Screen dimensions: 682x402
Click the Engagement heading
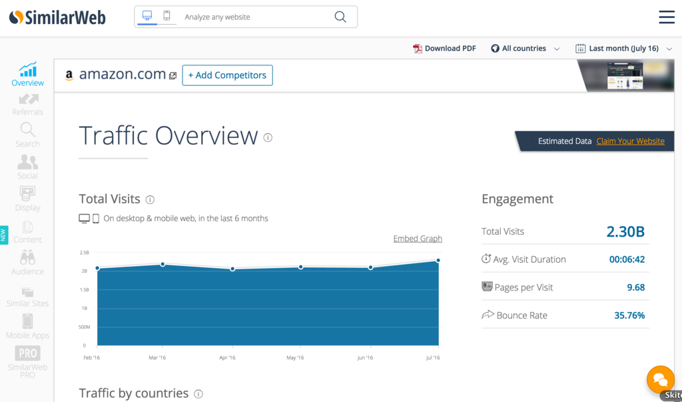point(517,199)
